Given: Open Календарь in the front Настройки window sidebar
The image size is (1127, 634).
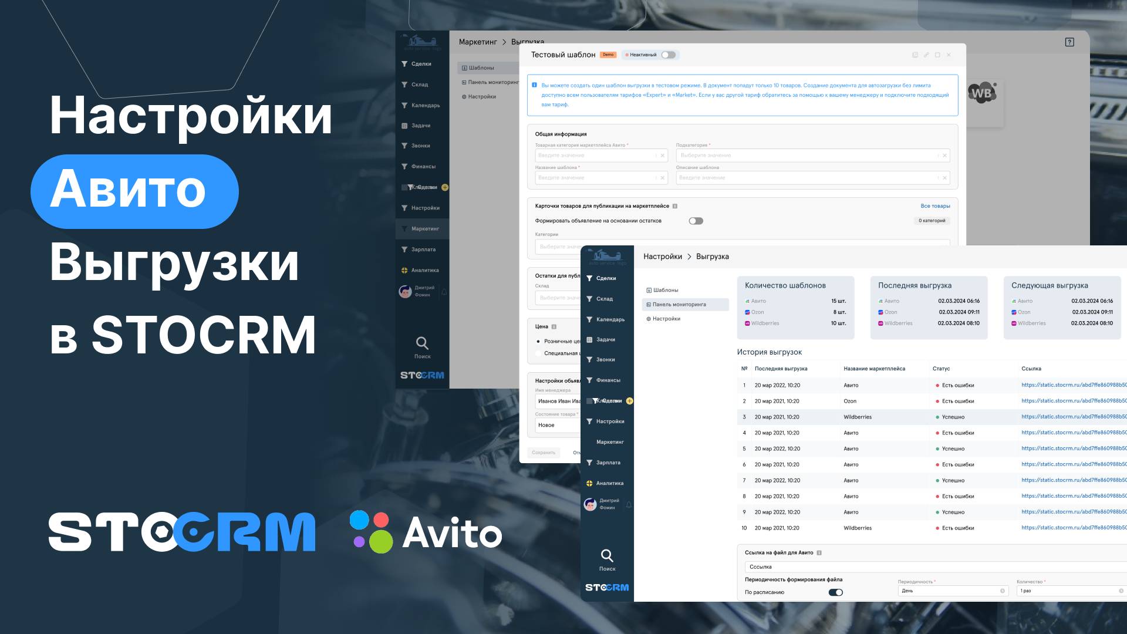Looking at the screenshot, I should [x=605, y=319].
